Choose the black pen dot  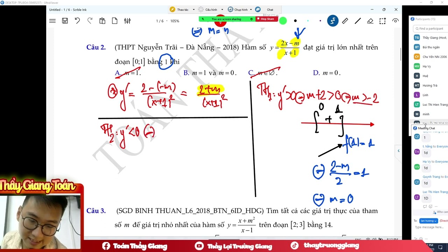click(295, 21)
